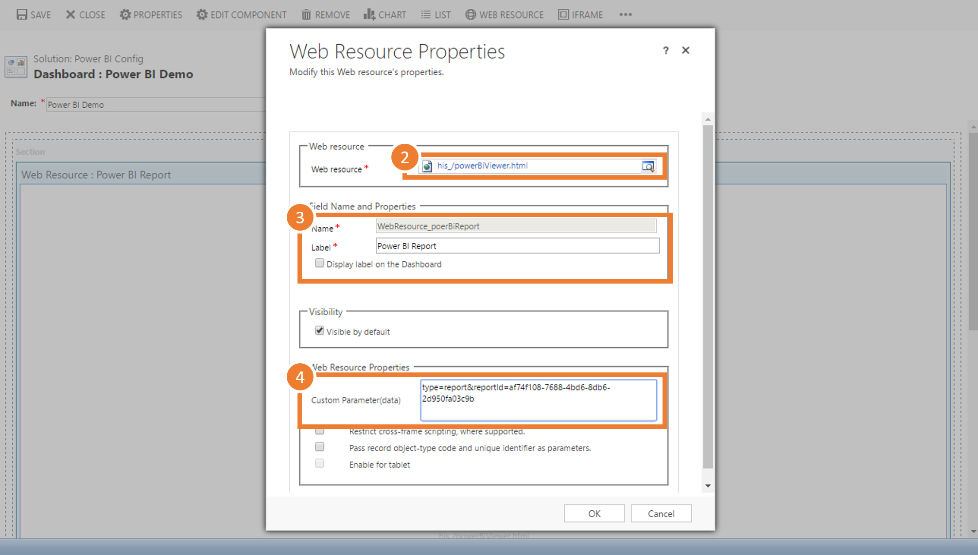This screenshot has height=555, width=978.
Task: Insert a List from the toolbar
Action: point(436,15)
